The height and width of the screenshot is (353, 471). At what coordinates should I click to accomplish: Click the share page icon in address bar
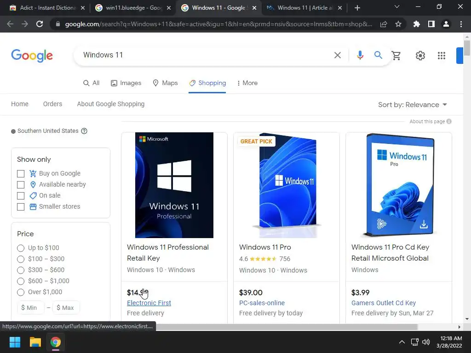[x=384, y=24]
